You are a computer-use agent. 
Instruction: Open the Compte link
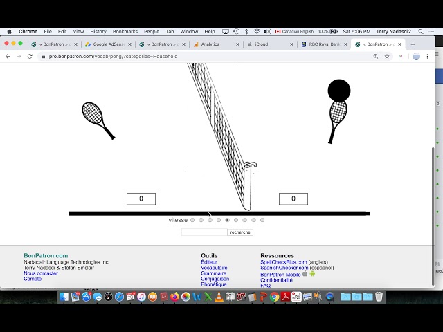click(x=33, y=279)
